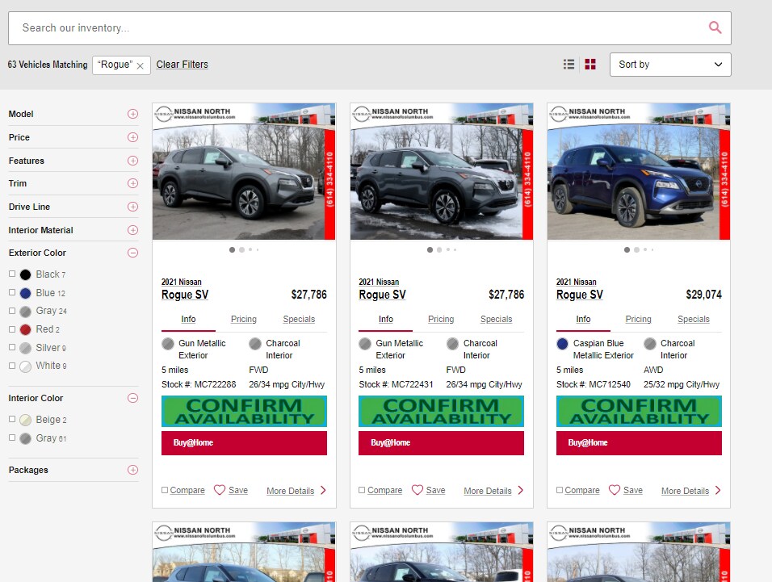Expand the Price filter
Viewport: 772px width, 582px height.
pyautogui.click(x=133, y=137)
